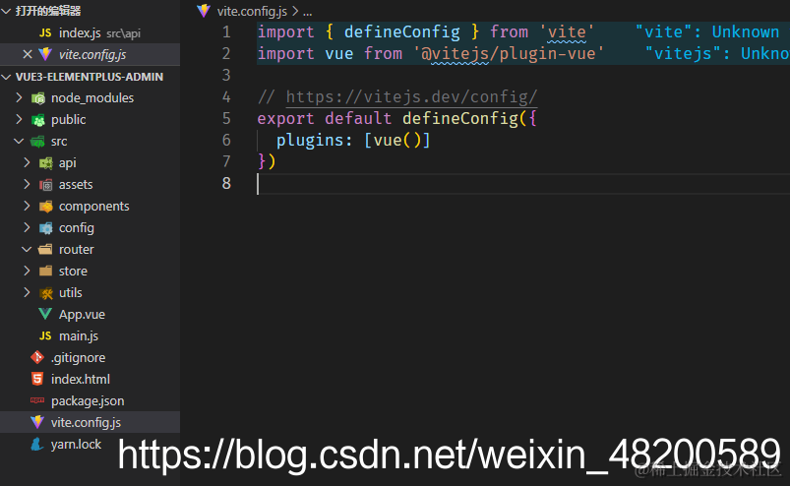This screenshot has width=790, height=486.
Task: Open index.js in the open editors list
Action: (x=90, y=33)
